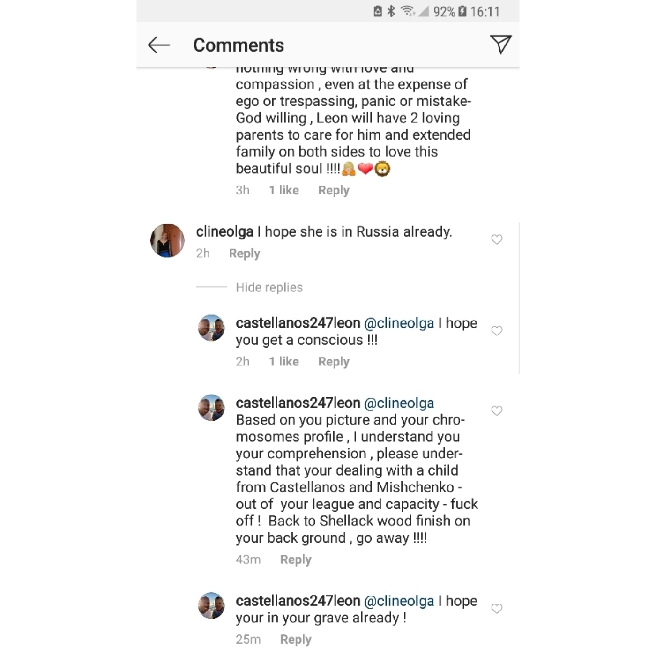656x656 pixels.
Task: Like the 'Based on you picture' reply heart
Action: coord(497,410)
